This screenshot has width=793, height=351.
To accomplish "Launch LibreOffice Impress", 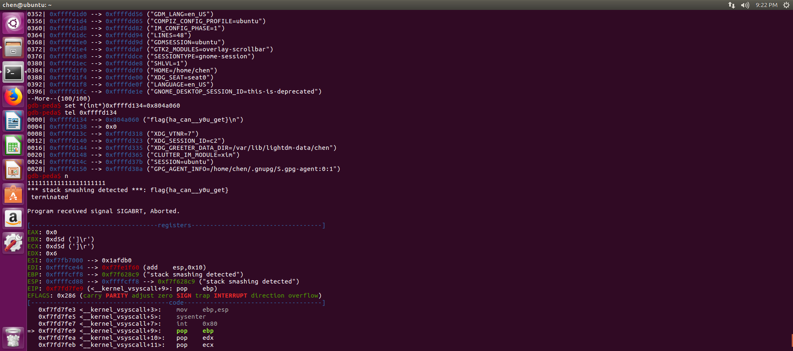I will tap(13, 170).
